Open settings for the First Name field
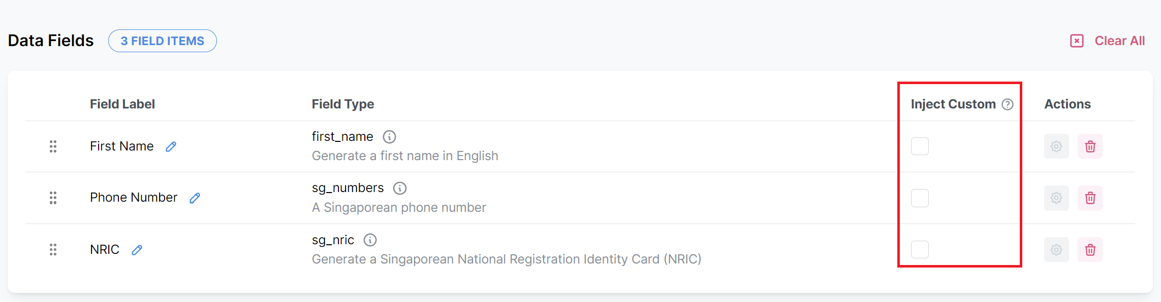 pyautogui.click(x=1056, y=146)
